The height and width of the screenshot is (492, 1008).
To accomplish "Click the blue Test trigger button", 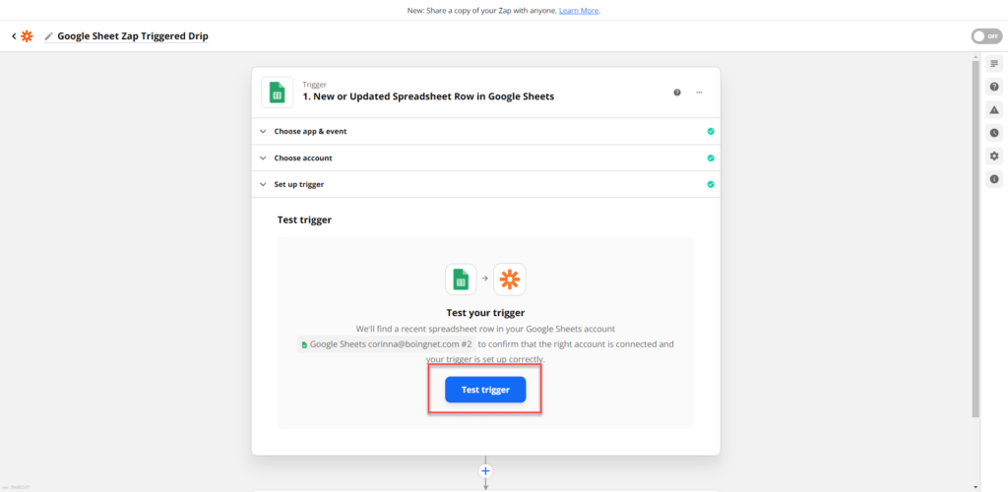I will pos(485,390).
